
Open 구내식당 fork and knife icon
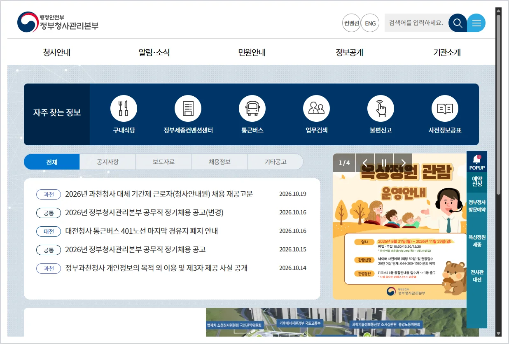pyautogui.click(x=124, y=109)
